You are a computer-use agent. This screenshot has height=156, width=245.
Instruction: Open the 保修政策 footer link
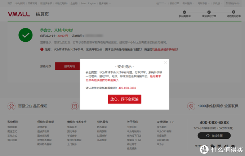(42, 127)
